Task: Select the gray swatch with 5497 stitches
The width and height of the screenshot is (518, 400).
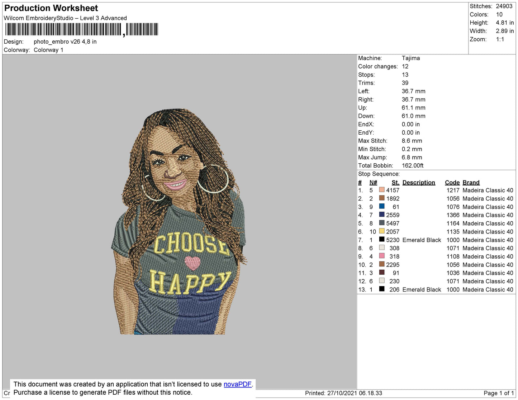Action: tap(382, 223)
